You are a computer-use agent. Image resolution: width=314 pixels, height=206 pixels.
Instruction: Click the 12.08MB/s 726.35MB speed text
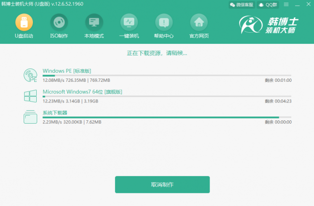(76, 80)
